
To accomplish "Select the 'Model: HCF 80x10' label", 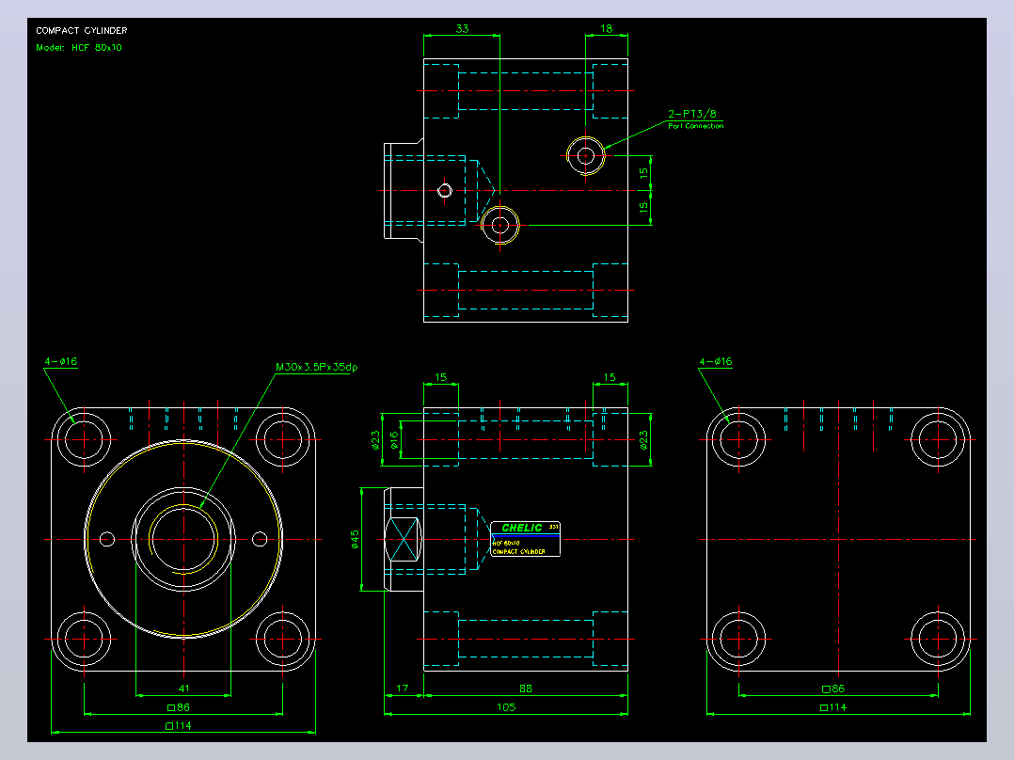I will tap(79, 47).
